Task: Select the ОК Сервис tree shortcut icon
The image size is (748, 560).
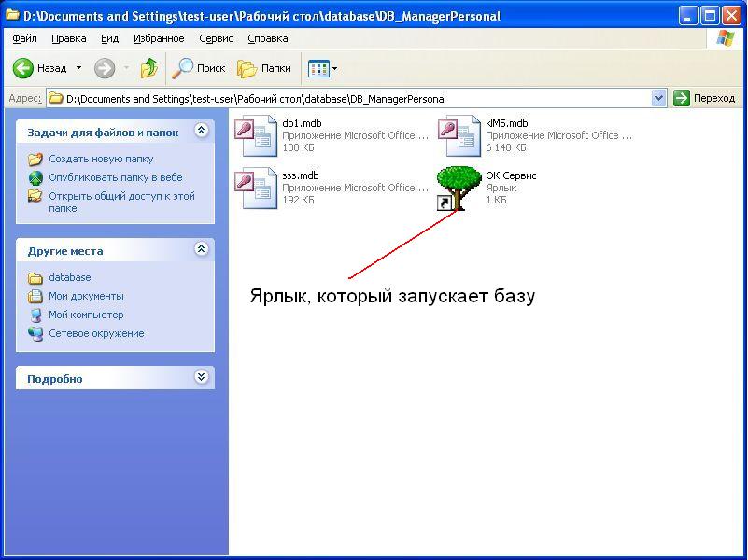Action: click(459, 188)
